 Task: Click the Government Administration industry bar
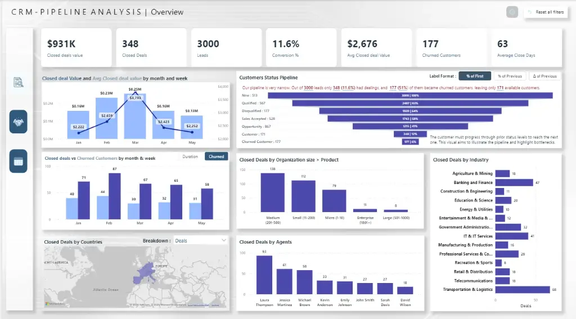[508, 227]
